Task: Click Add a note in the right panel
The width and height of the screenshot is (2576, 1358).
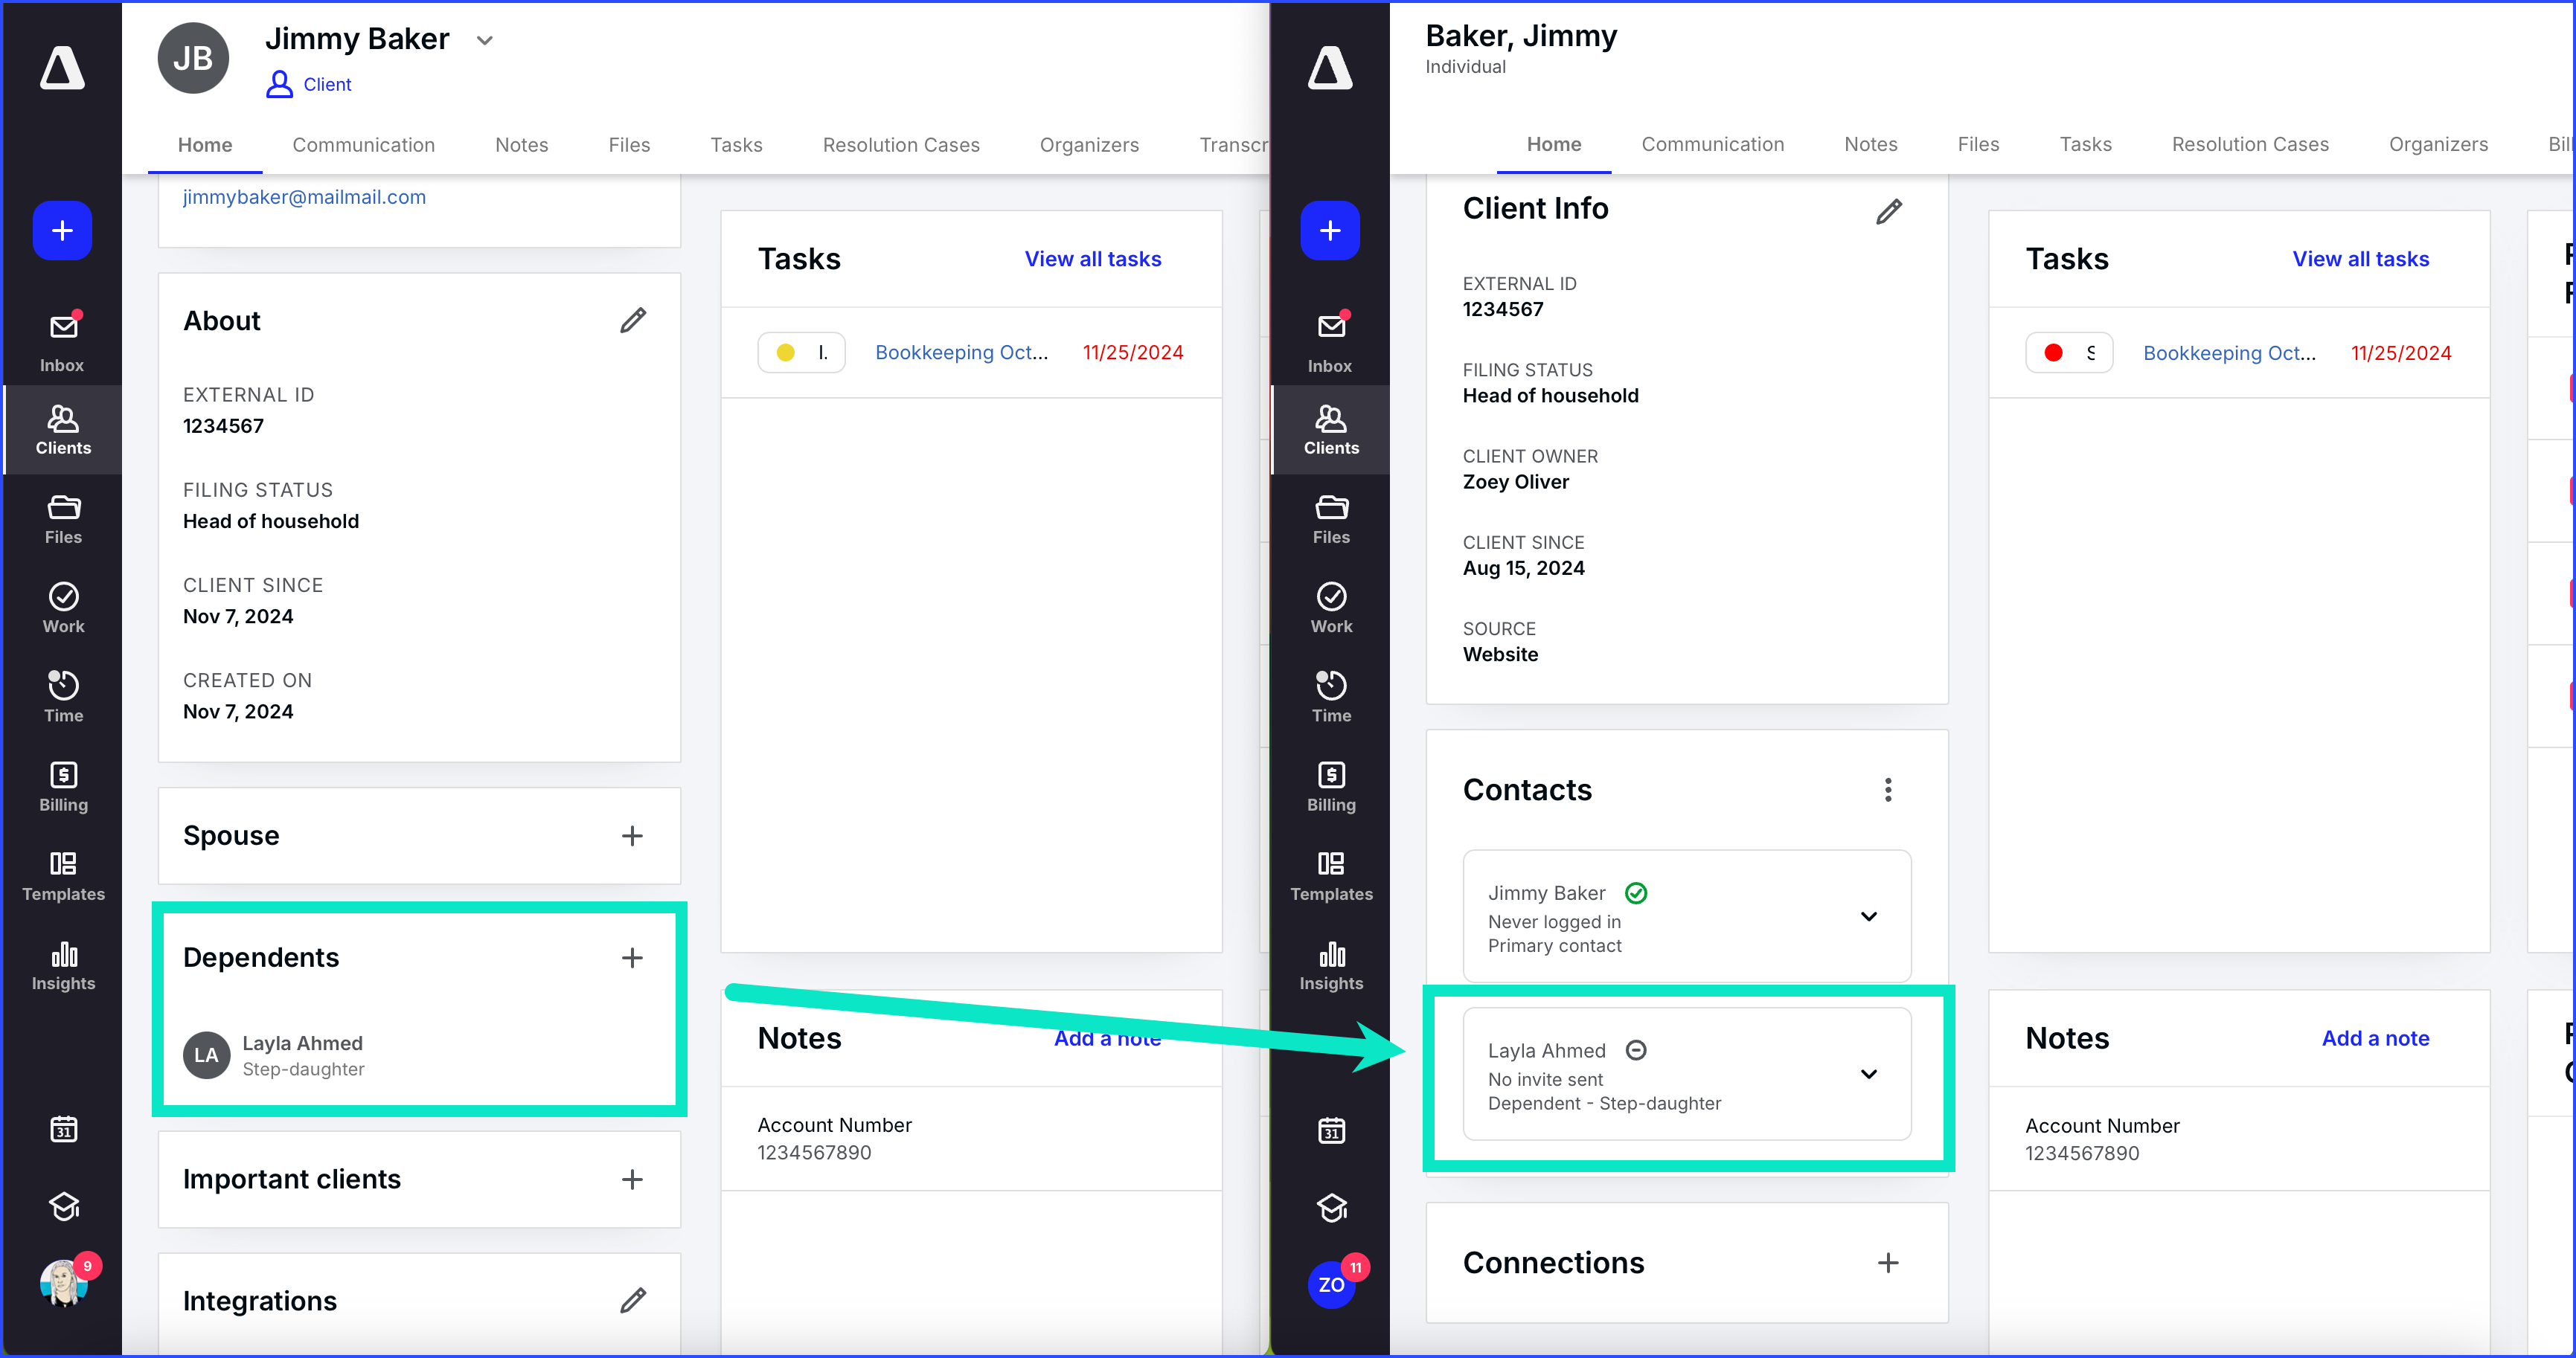Action: [x=2374, y=1038]
